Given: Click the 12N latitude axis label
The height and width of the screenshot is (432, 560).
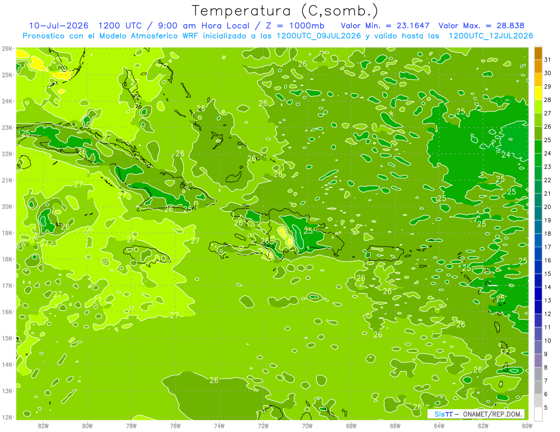Looking at the screenshot, I should click(x=7, y=417).
